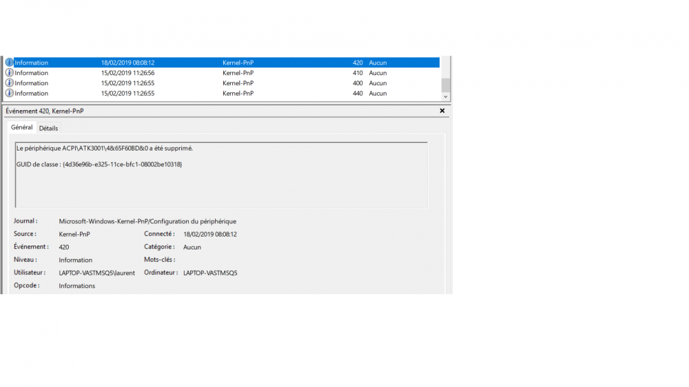Click the Mots-clés label

(160, 259)
